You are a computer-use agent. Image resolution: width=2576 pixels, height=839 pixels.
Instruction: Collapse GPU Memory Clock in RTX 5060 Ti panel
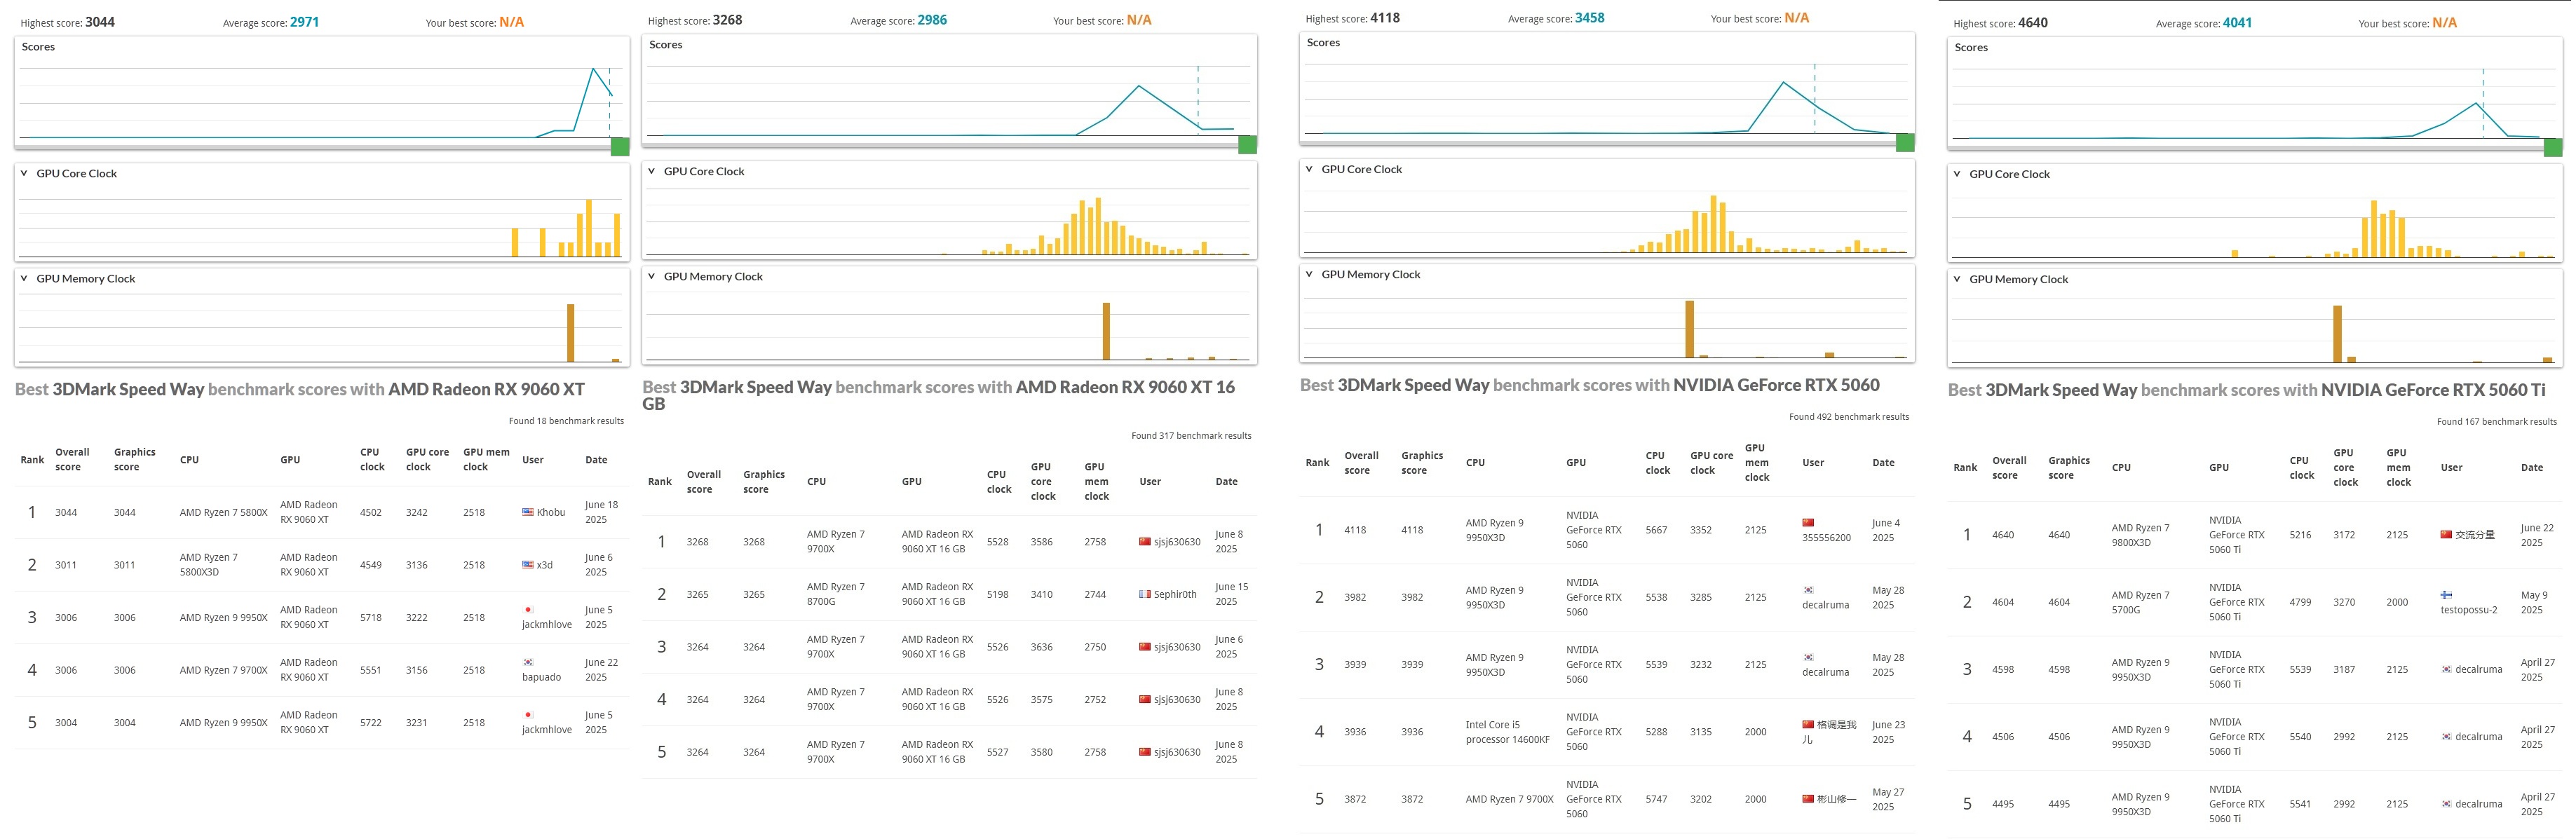tap(1957, 280)
